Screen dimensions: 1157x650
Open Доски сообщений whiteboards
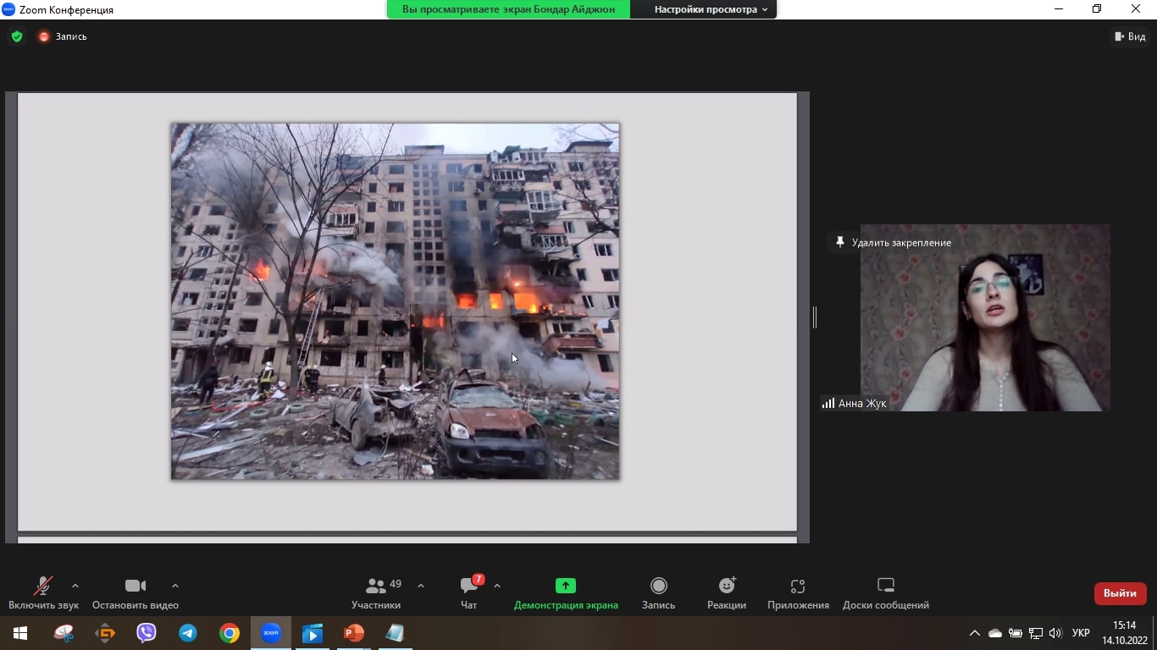click(885, 593)
